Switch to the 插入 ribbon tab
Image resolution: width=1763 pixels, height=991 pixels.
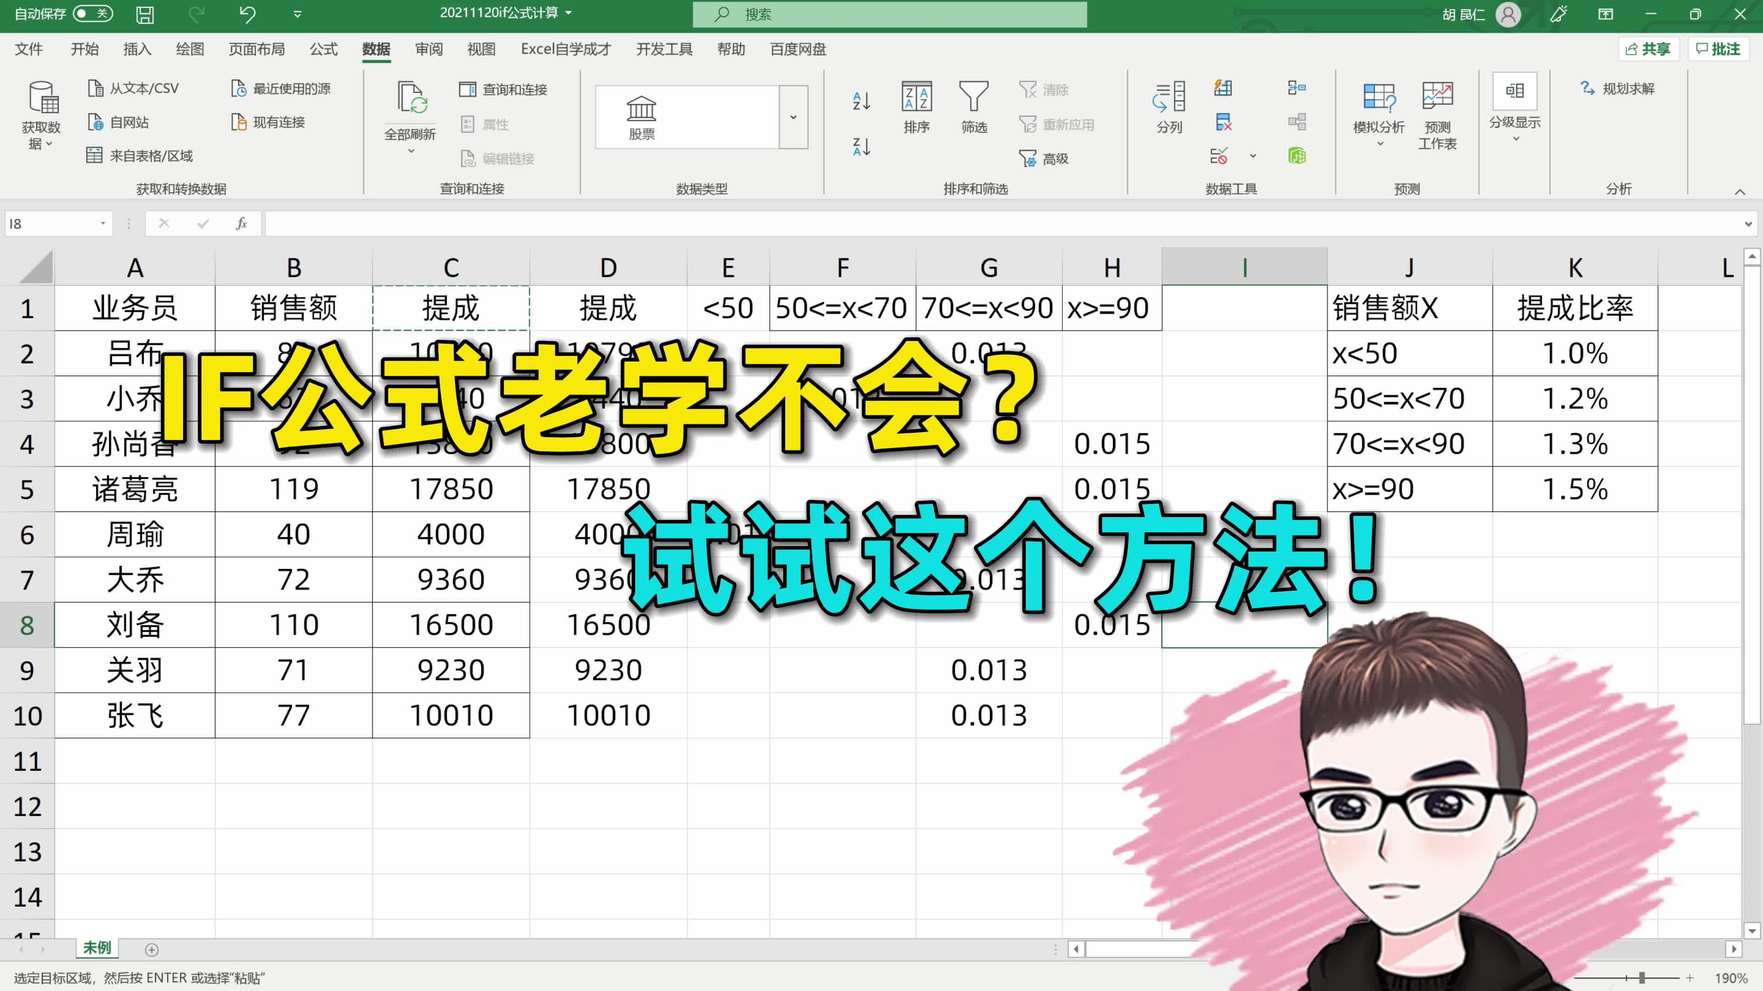point(137,49)
